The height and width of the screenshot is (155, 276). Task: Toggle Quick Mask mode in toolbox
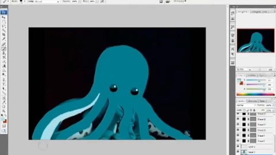point(4,126)
